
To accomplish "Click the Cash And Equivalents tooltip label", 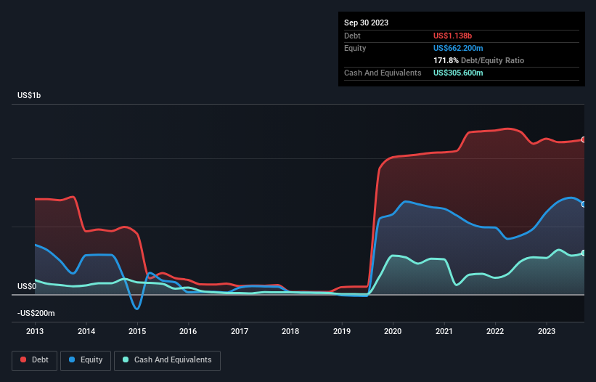I will click(x=383, y=73).
